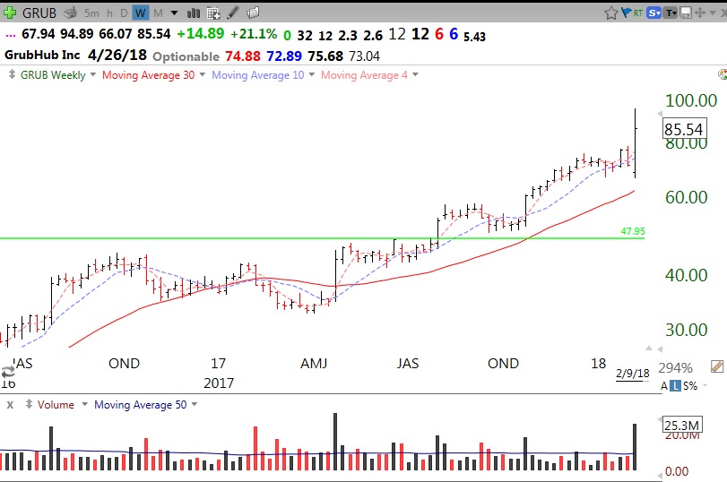Image resolution: width=727 pixels, height=482 pixels.
Task: Click the Moving Average 10 label
Action: (258, 75)
